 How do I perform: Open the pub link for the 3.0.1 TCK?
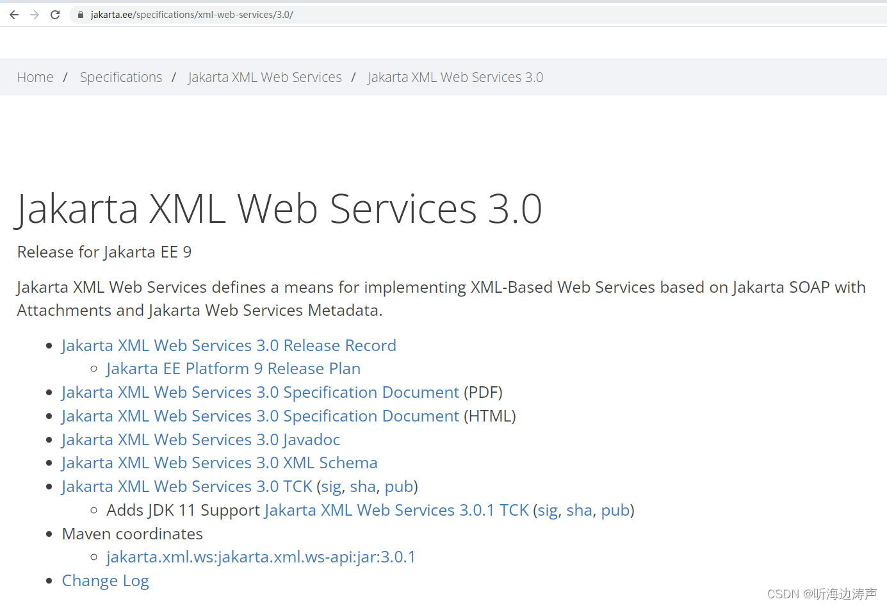click(615, 511)
